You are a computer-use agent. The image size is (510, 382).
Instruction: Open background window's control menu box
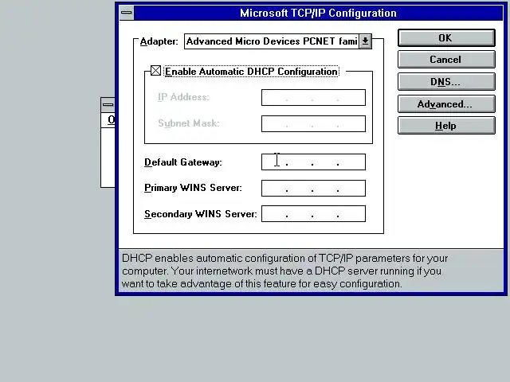click(108, 104)
